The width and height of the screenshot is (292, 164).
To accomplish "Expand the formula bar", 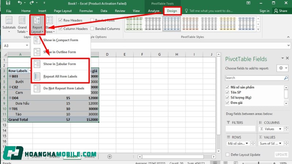I will coord(288,45).
